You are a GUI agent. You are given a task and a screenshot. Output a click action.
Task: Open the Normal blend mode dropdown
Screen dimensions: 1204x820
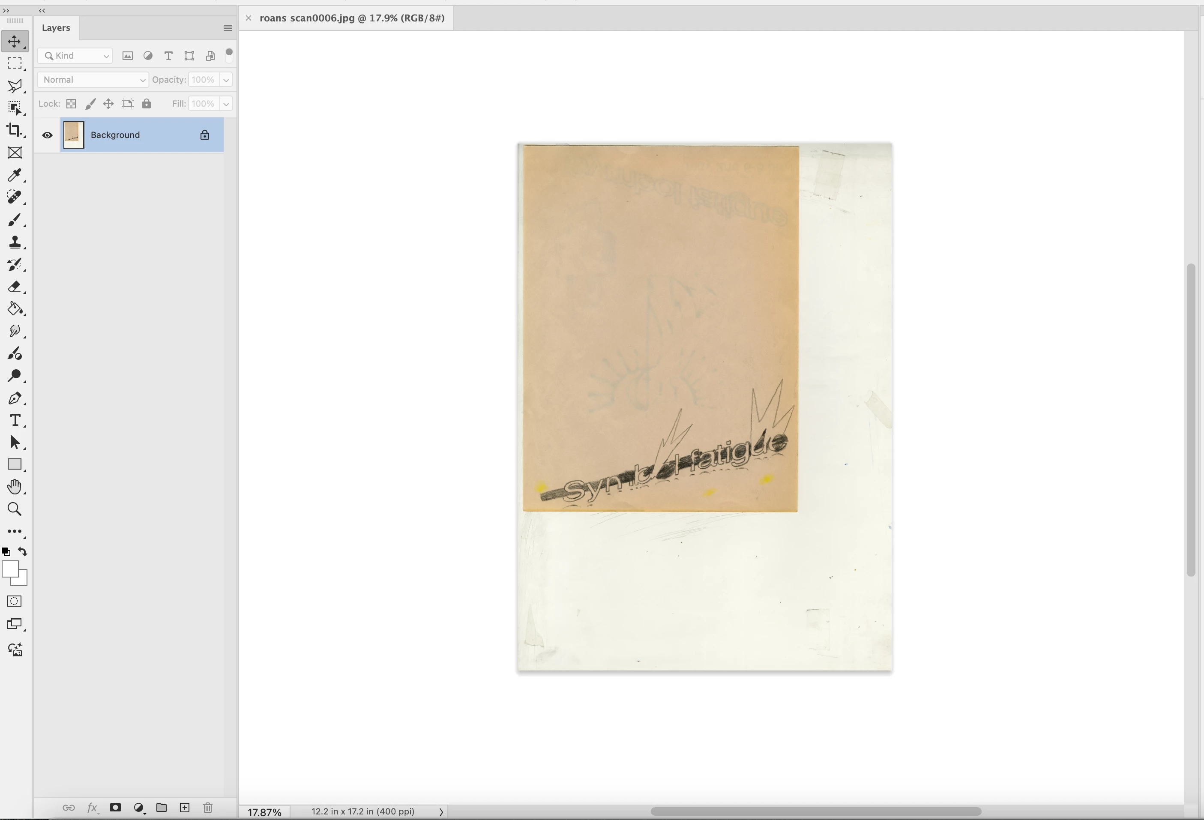coord(93,80)
